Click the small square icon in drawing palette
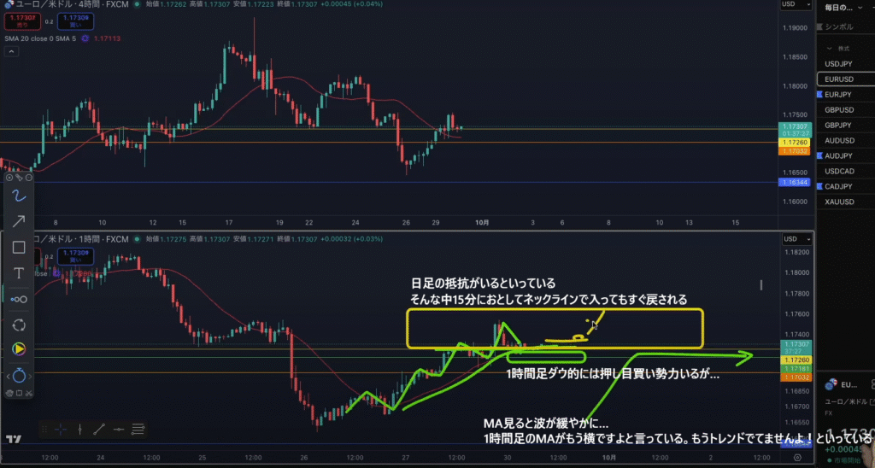The width and height of the screenshot is (875, 468). click(x=19, y=393)
